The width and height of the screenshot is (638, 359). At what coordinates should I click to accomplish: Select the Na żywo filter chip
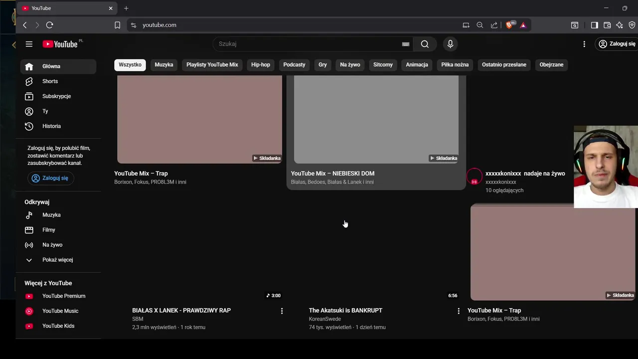(350, 65)
